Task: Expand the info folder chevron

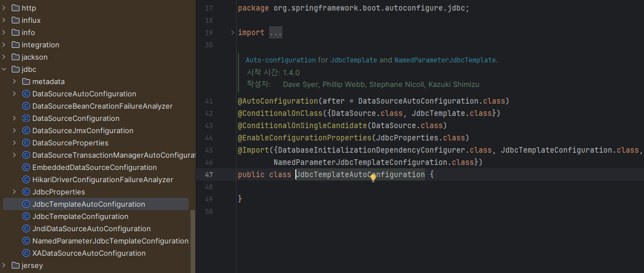Action: click(4, 32)
